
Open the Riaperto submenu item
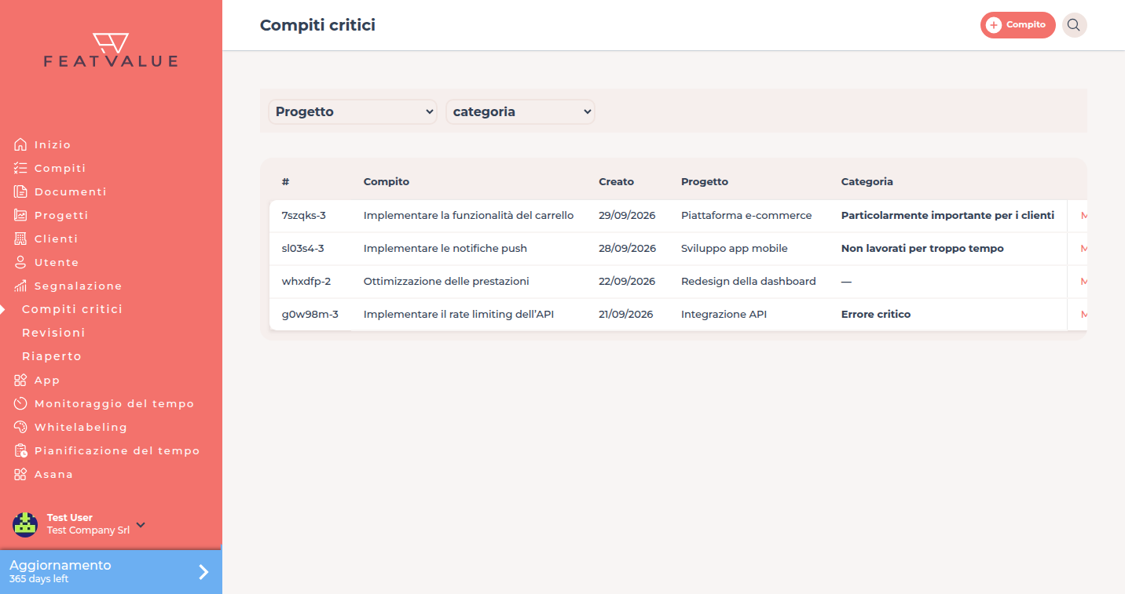[52, 356]
